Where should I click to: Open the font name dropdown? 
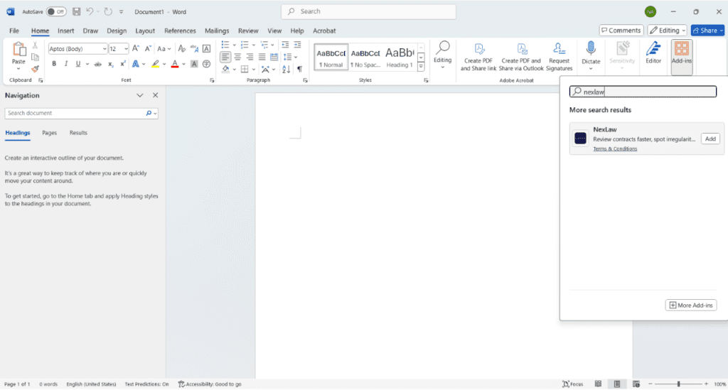coord(105,49)
